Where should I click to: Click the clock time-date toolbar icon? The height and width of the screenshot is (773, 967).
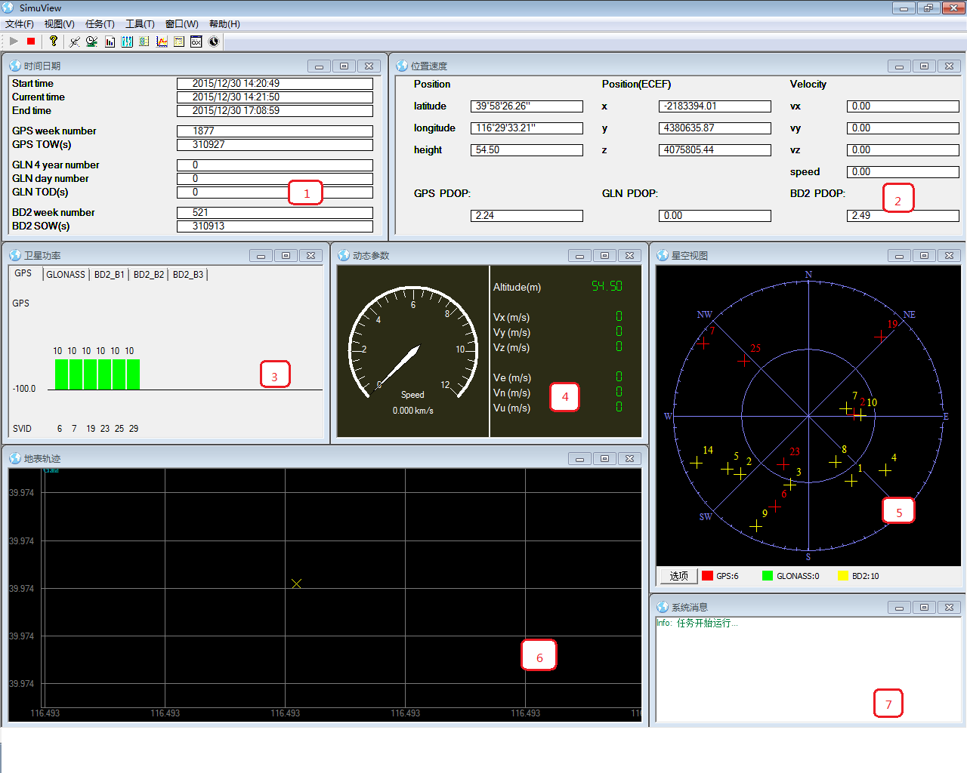91,42
